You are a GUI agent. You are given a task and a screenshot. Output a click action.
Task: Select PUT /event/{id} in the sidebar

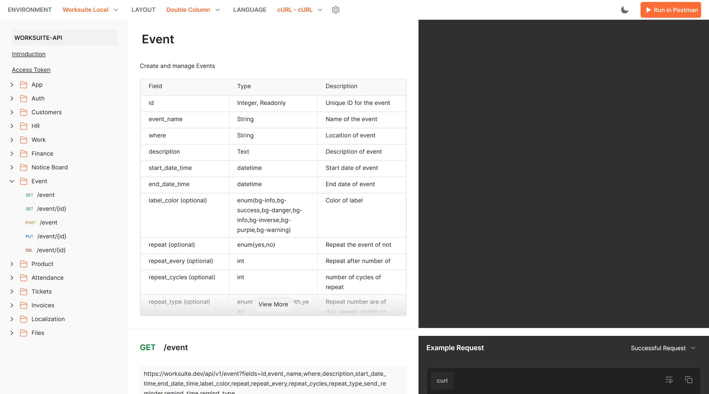pyautogui.click(x=46, y=236)
